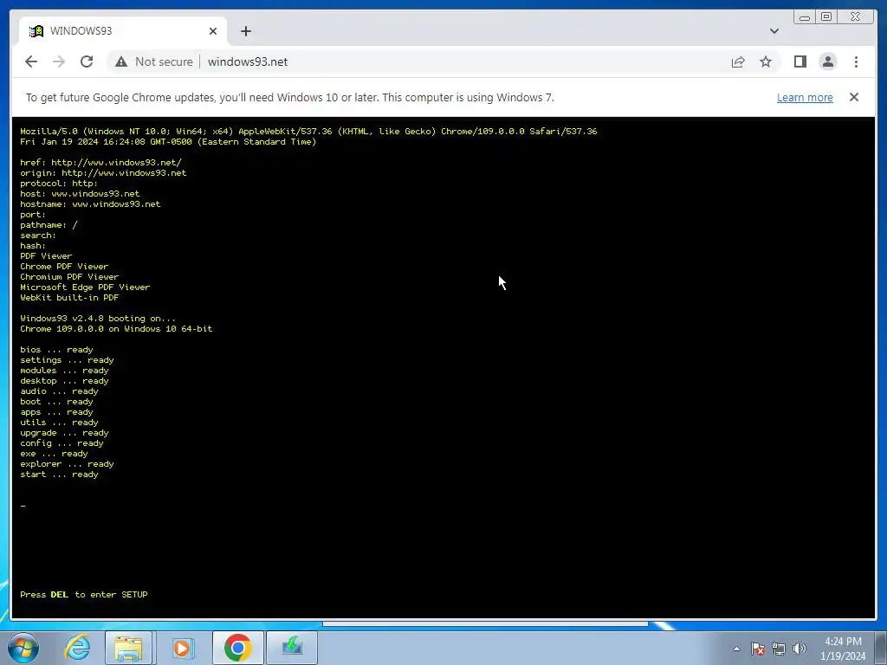Click the 'Chrome PDF Viewer' line
Viewport: 887px width, 665px height.
(64, 267)
